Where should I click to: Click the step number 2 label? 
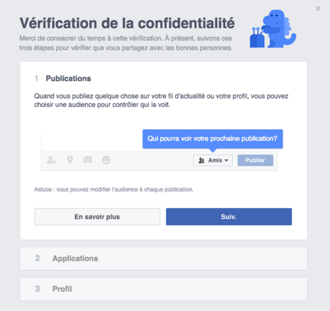(38, 258)
